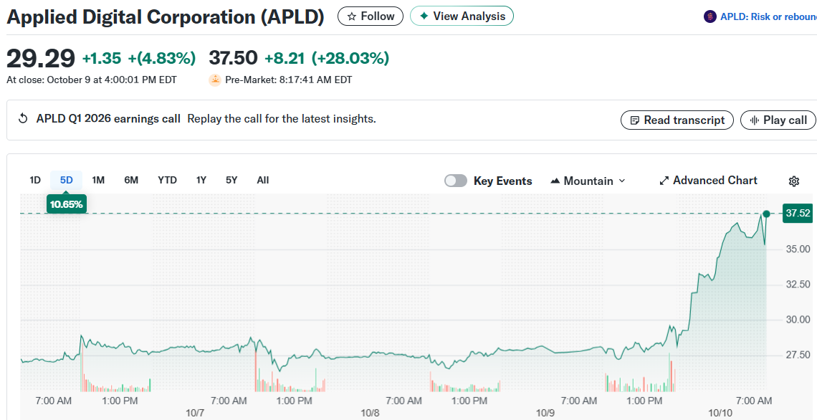Play the Q1 2026 earnings call

point(778,120)
